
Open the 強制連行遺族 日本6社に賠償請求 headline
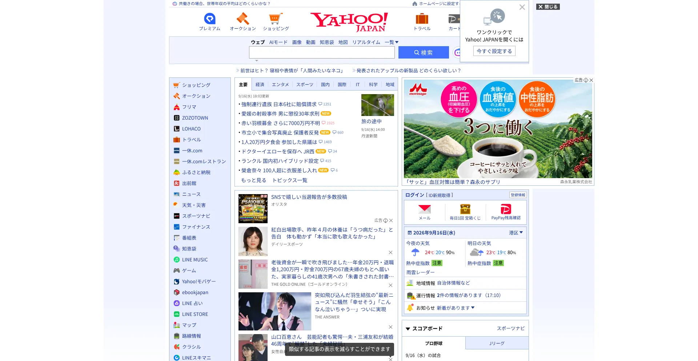279,104
